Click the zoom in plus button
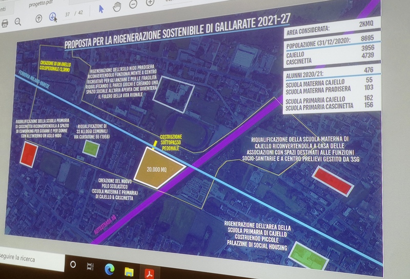The height and width of the screenshot is (279, 410). pyautogui.click(x=150, y=3)
